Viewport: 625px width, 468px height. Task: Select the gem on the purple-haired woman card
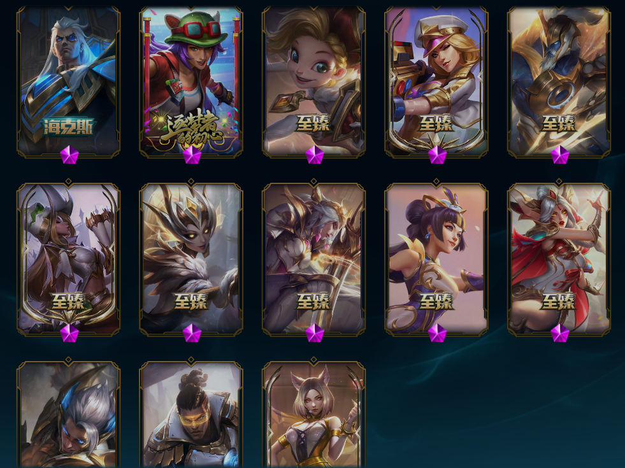[x=437, y=333]
